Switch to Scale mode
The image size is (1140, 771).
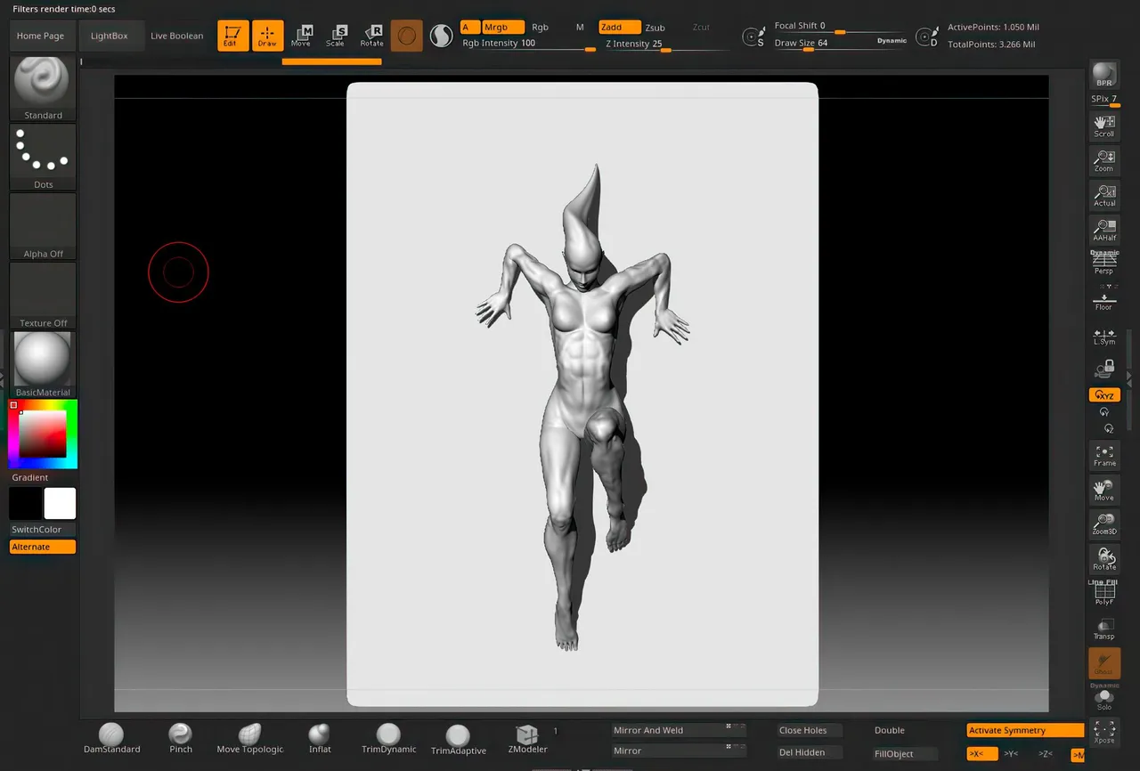pyautogui.click(x=336, y=36)
